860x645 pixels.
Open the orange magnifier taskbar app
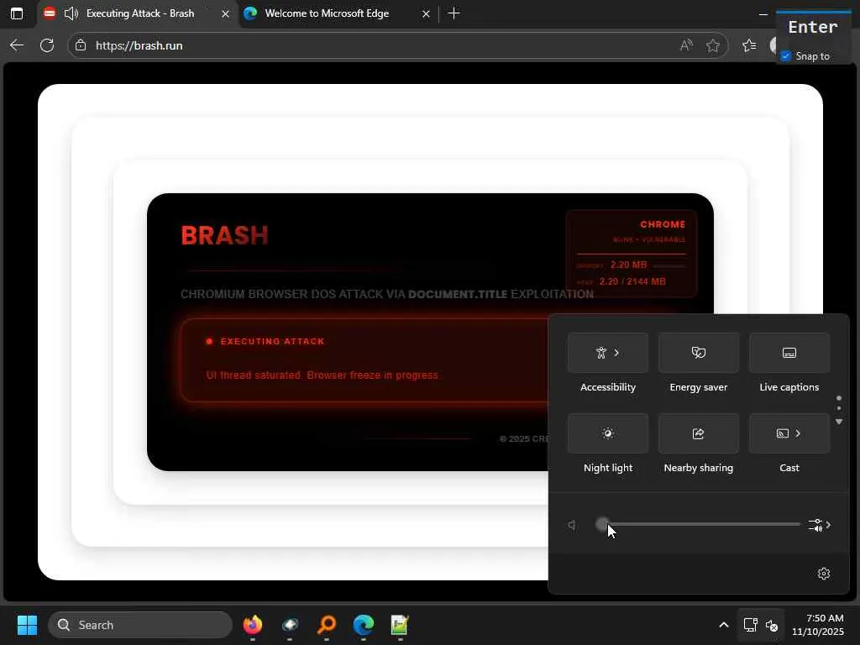point(327,625)
